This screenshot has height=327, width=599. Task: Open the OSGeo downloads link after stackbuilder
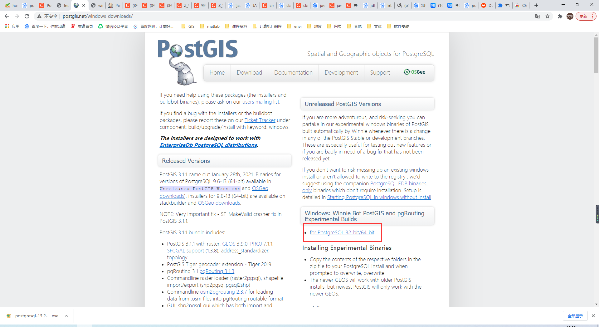(219, 203)
